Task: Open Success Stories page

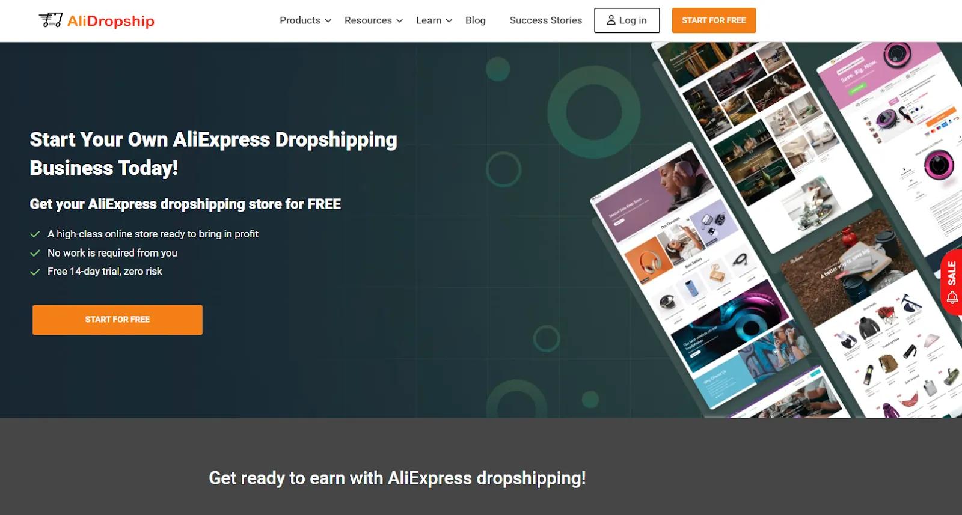Action: tap(546, 20)
